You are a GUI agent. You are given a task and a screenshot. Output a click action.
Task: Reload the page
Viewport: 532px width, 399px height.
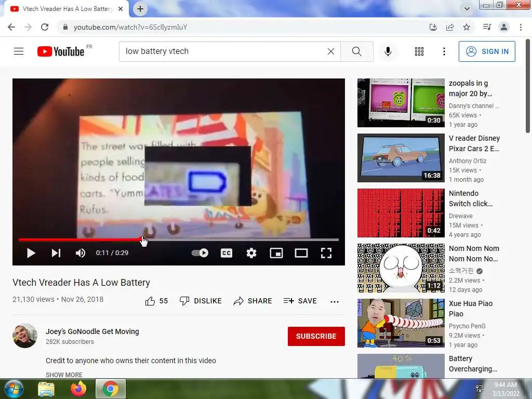click(x=45, y=27)
